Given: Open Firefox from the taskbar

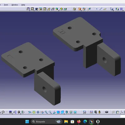Looking at the screenshot, I should click(x=79, y=122).
